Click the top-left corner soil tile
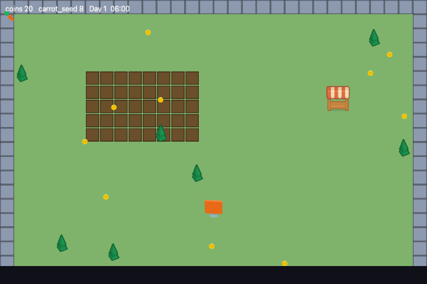 [x=93, y=78]
